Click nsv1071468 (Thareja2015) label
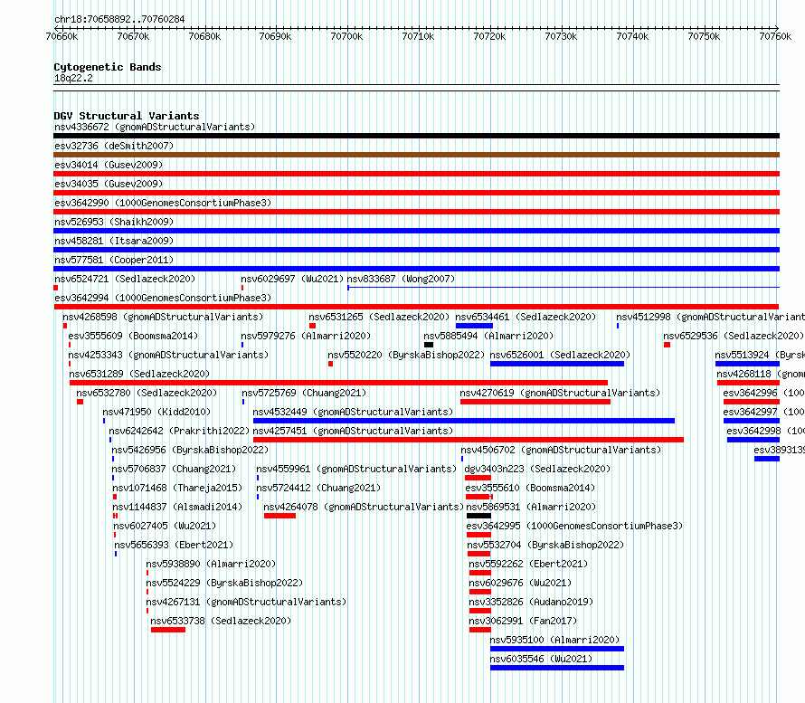 pyautogui.click(x=177, y=488)
